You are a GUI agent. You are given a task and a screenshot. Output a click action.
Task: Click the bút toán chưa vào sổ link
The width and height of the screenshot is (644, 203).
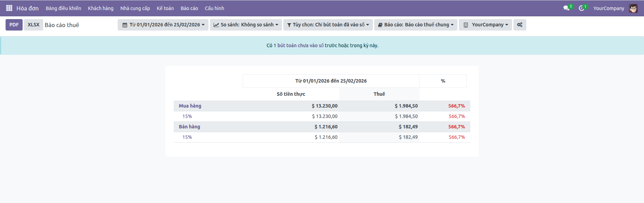tap(300, 45)
